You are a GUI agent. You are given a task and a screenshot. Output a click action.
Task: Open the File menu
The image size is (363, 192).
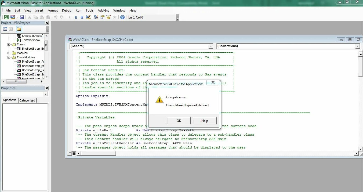pyautogui.click(x=8, y=10)
